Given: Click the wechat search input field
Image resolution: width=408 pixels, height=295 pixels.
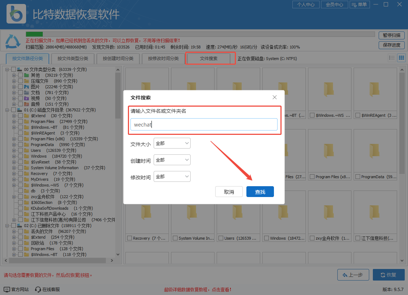Looking at the screenshot, I should tap(204, 124).
